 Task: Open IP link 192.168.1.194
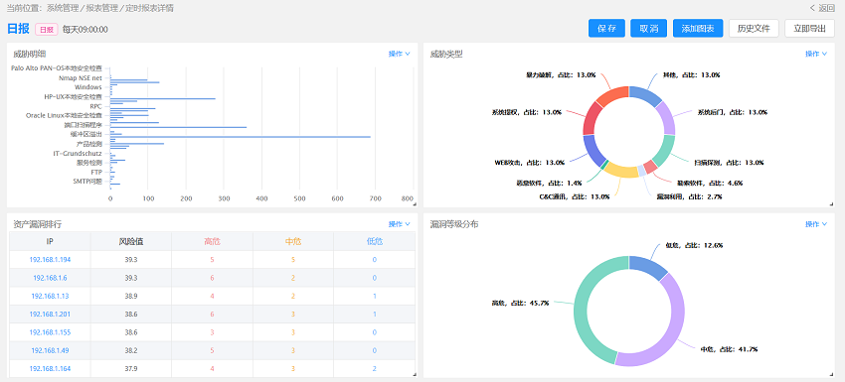coord(50,259)
